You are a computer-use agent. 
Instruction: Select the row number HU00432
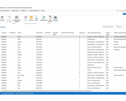[x=4, y=39]
